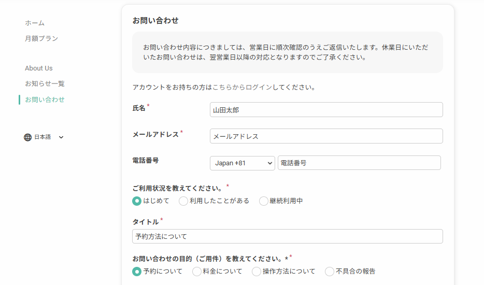Go to ホーム in the sidebar
Viewport: 484px width, 285px height.
tap(35, 23)
